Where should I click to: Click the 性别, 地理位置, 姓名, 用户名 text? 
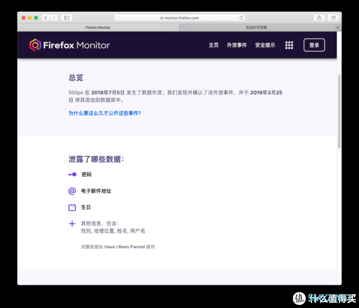(x=113, y=231)
